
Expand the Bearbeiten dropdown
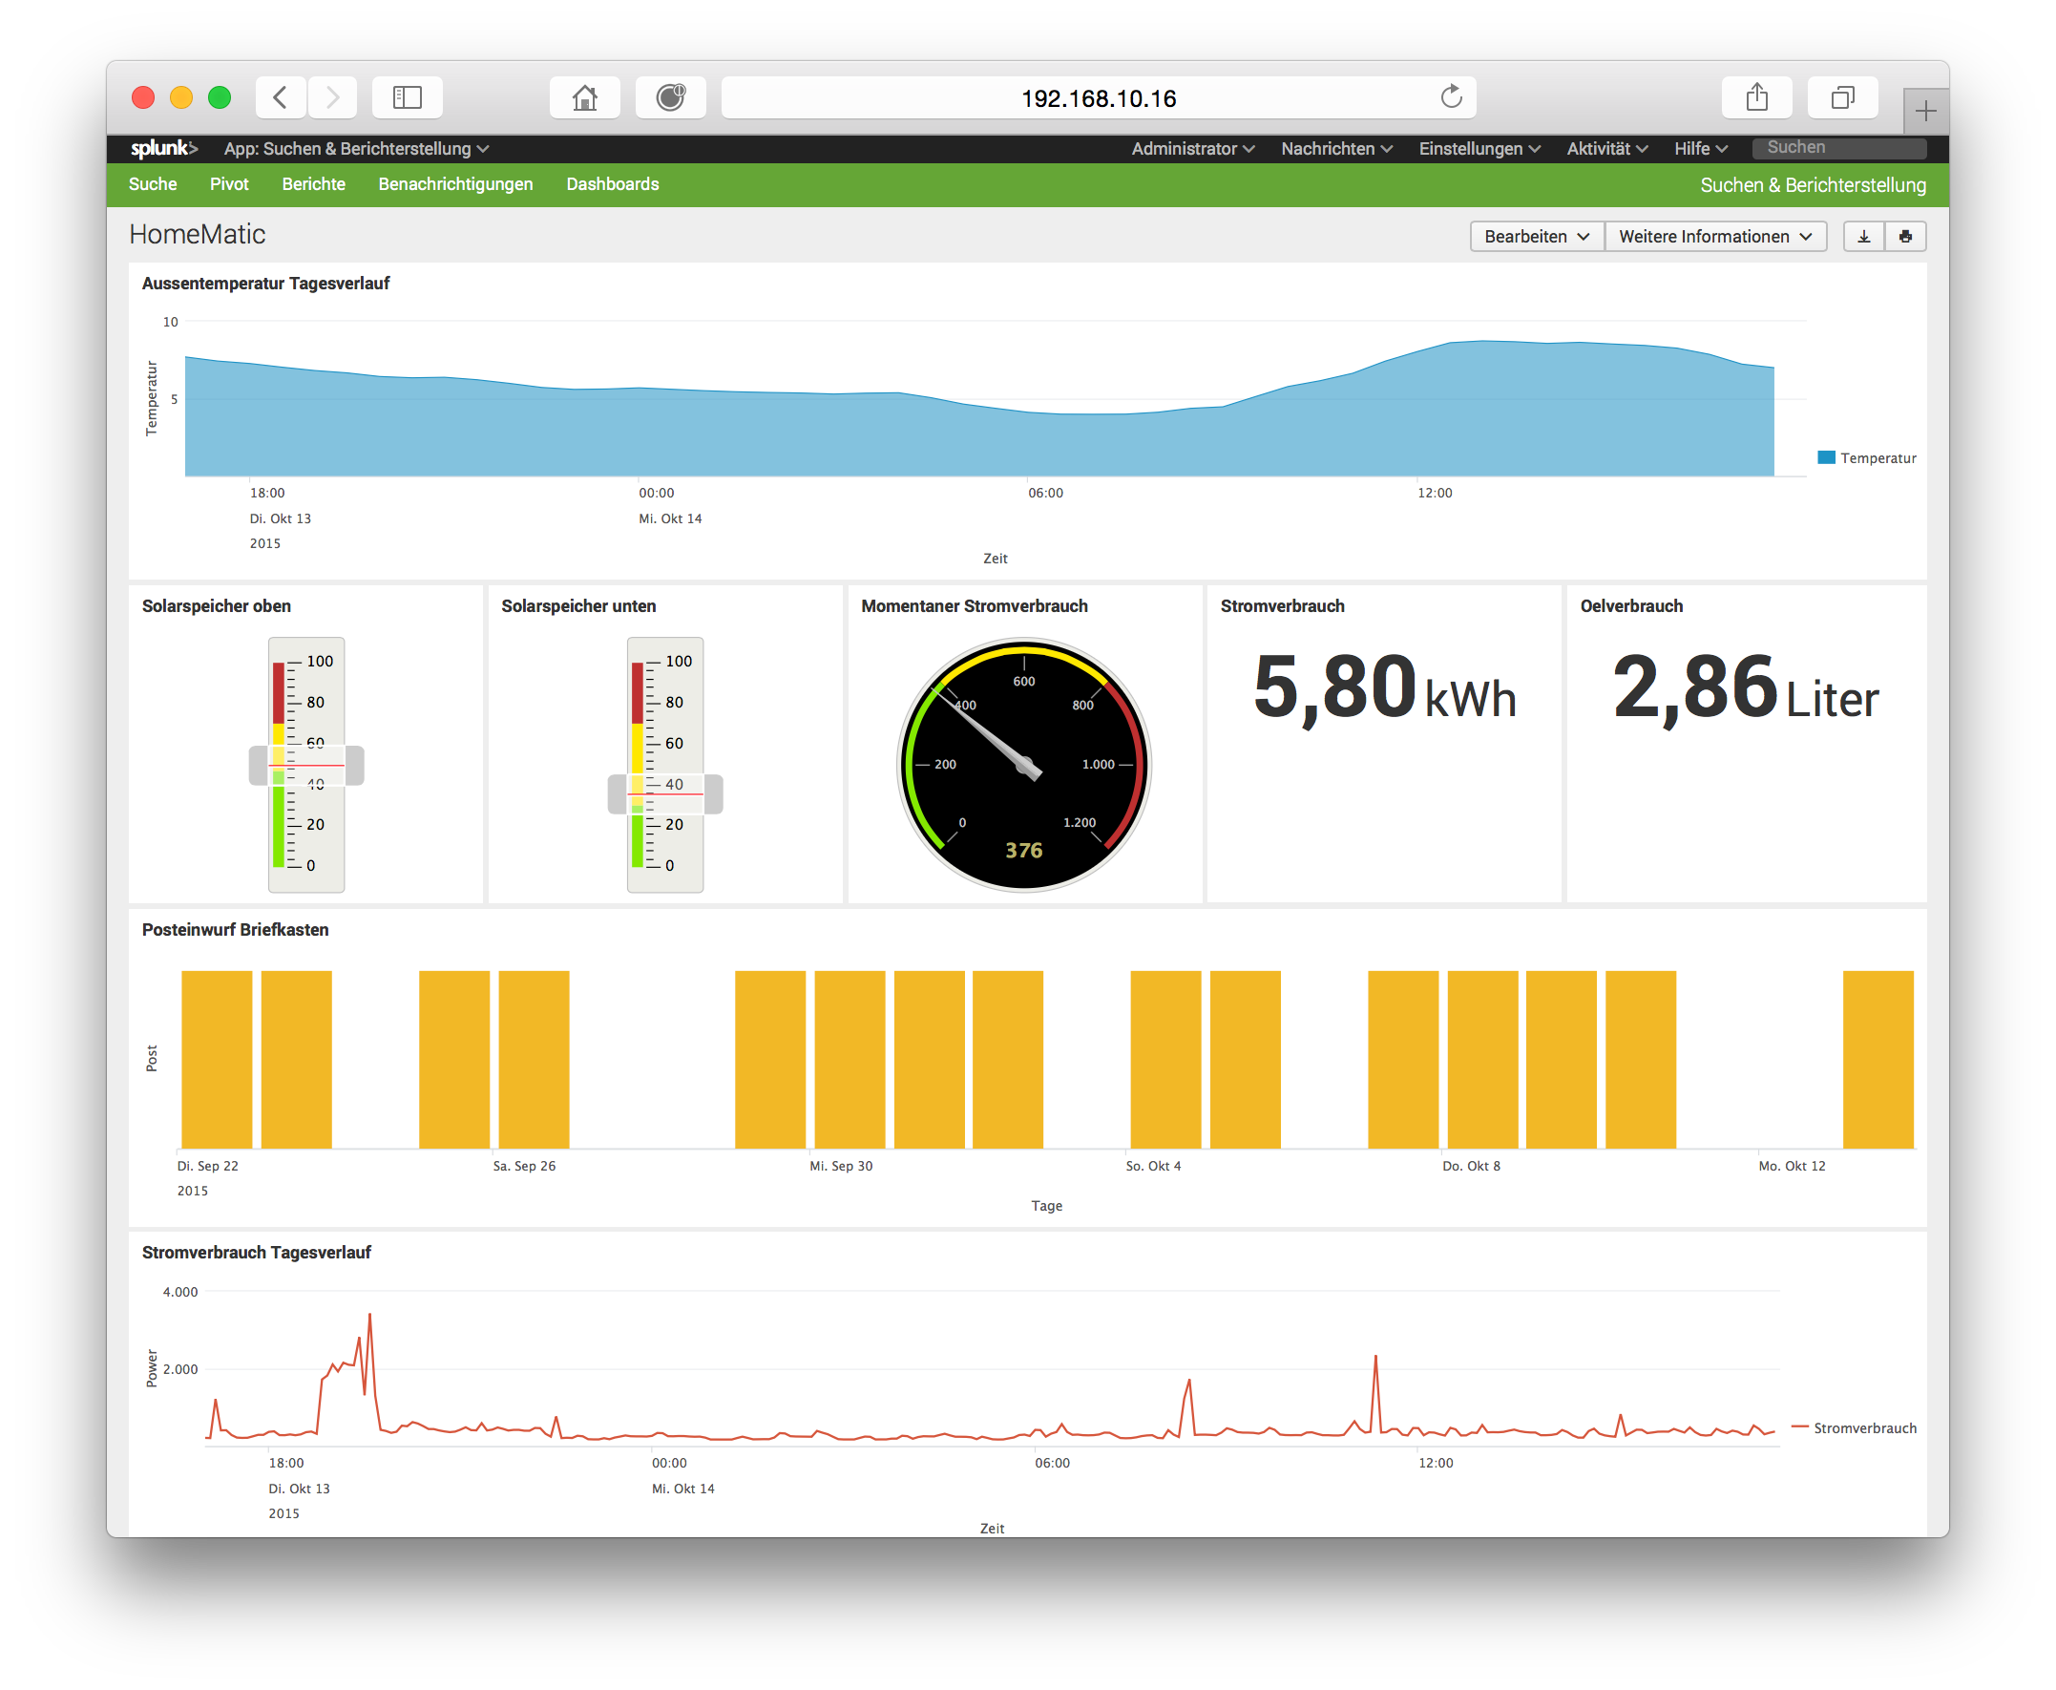click(1536, 237)
